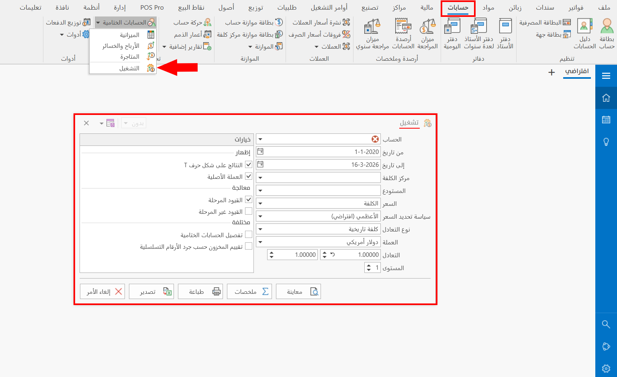The width and height of the screenshot is (617, 377).
Task: Expand السعر price dropdown
Action: click(x=260, y=203)
